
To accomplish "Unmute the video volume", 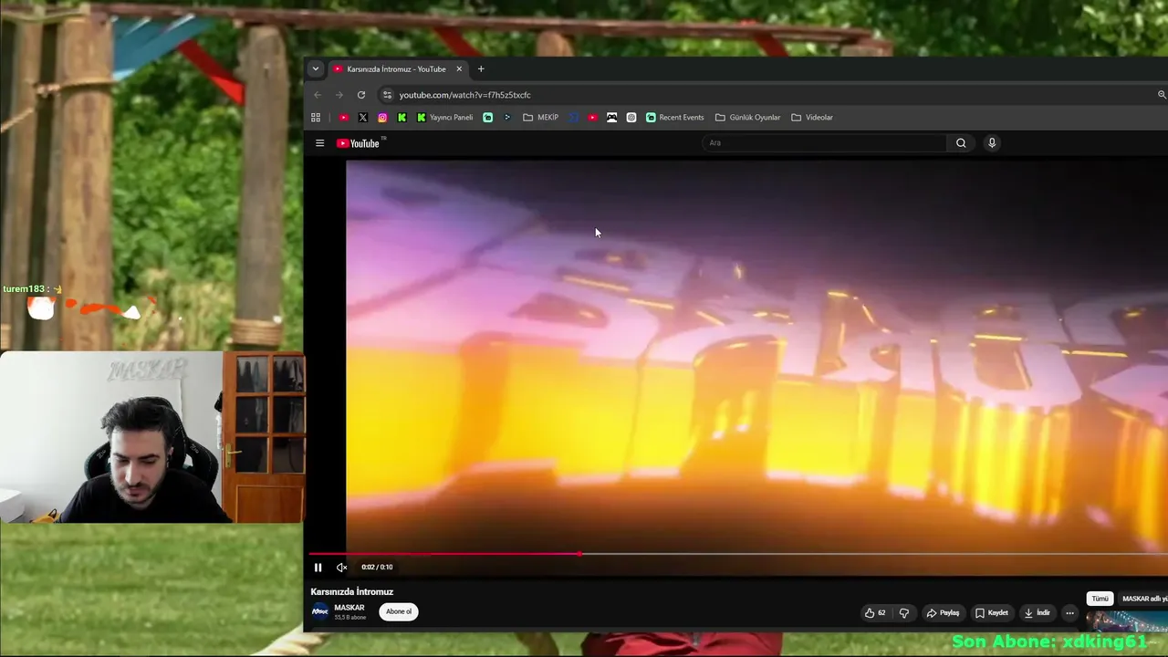I will click(341, 568).
